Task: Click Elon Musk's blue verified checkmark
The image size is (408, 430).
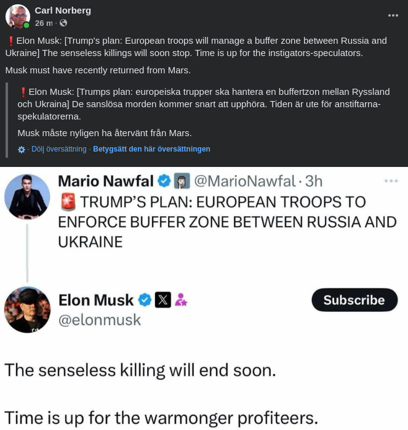Action: pos(145,300)
